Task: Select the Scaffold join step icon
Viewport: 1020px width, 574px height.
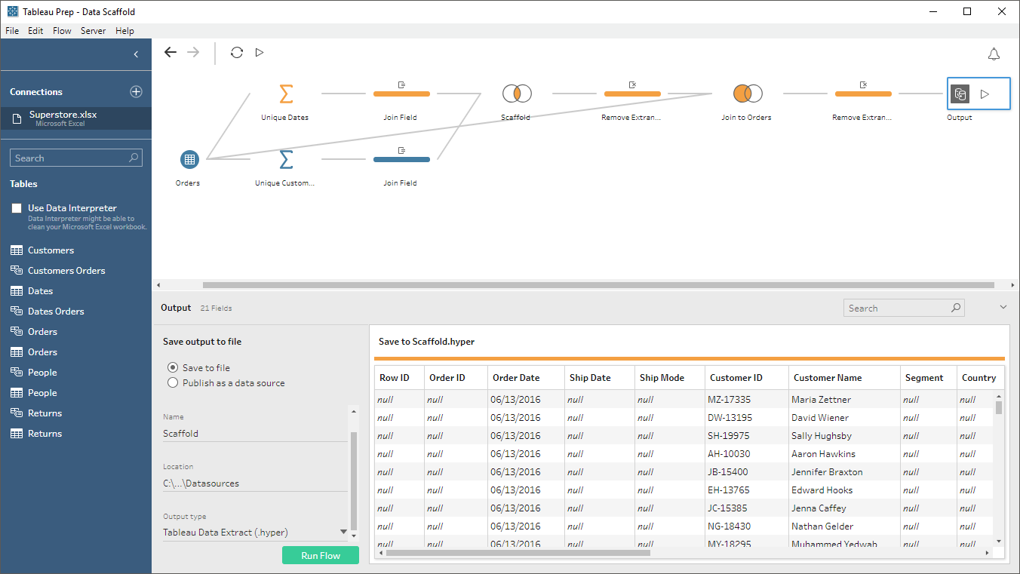Action: (517, 94)
